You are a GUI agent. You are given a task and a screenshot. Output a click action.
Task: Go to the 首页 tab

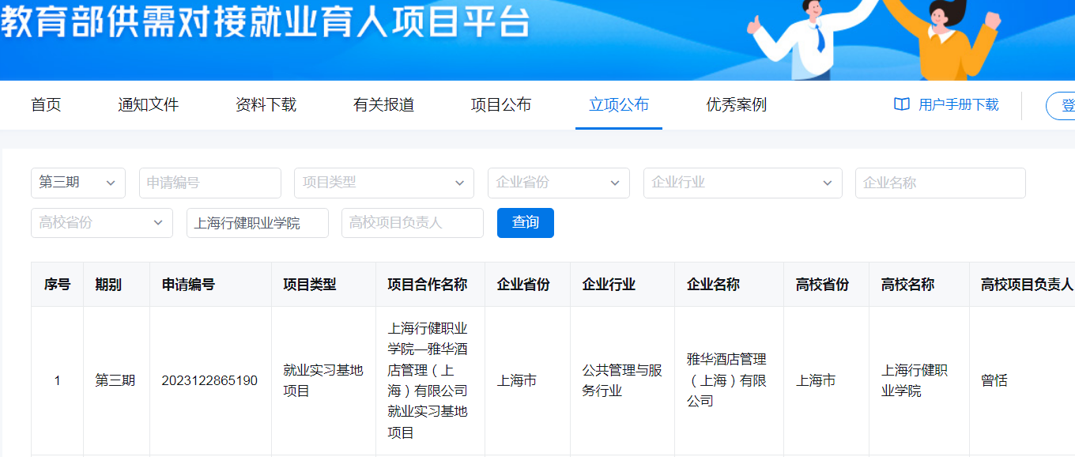point(46,104)
